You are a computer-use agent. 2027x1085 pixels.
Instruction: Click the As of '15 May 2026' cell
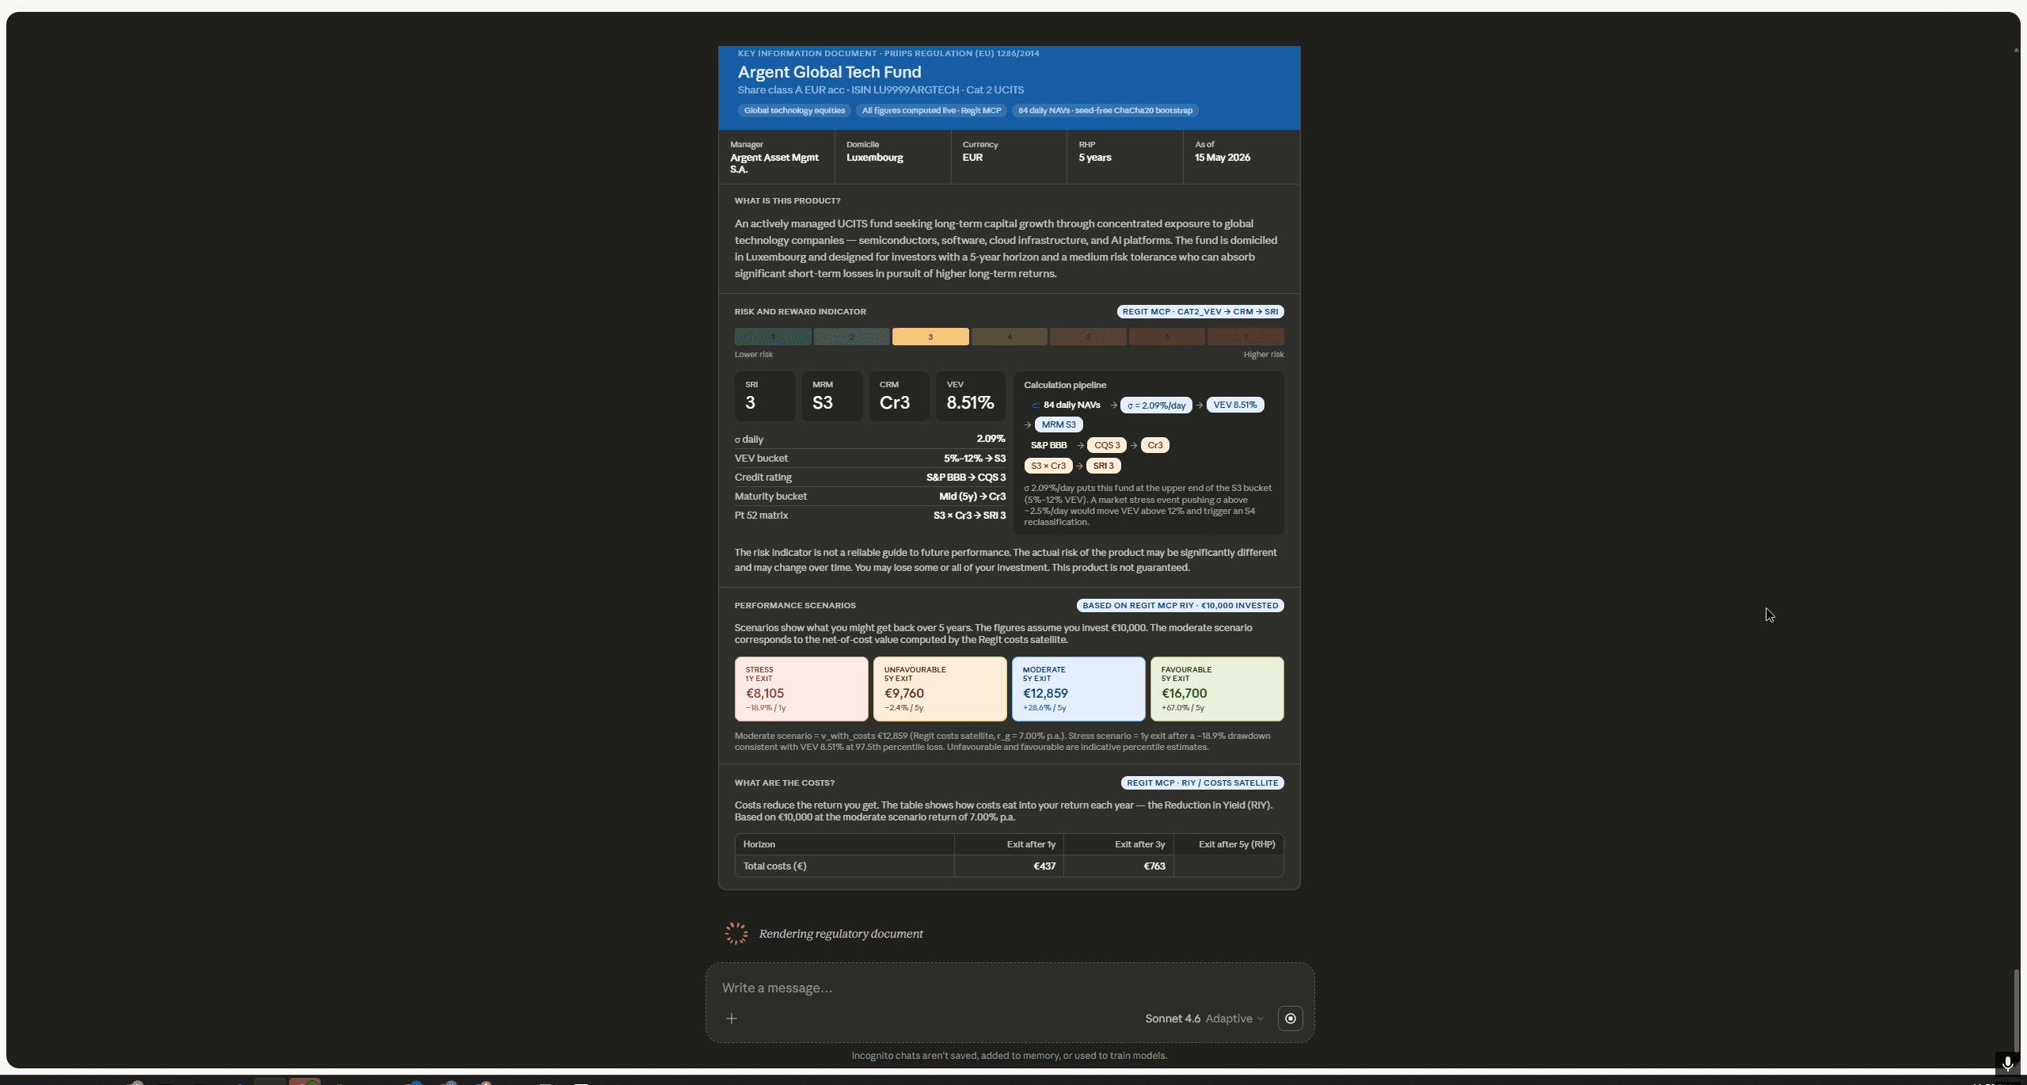1242,158
